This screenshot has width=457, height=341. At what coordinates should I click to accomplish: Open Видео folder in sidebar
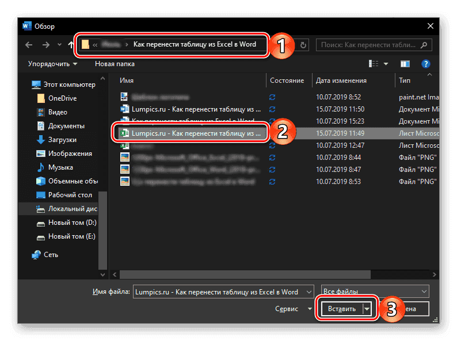point(52,112)
